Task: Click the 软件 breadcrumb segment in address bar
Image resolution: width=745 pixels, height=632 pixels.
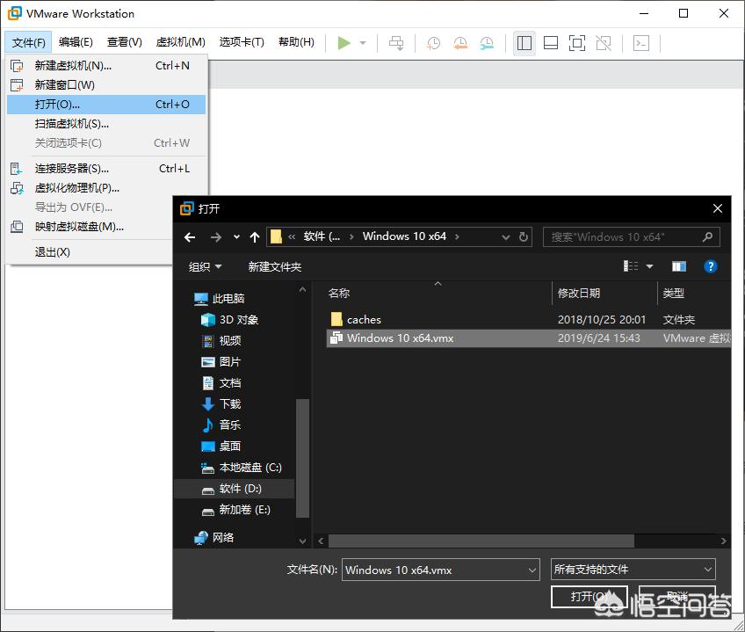Action: pyautogui.click(x=322, y=236)
